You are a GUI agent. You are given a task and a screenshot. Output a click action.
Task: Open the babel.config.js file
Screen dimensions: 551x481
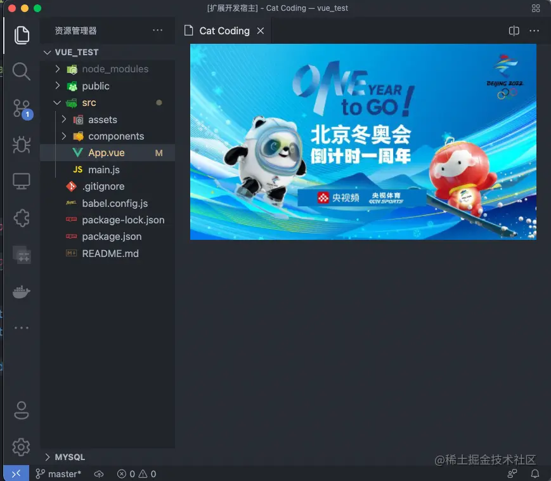[108, 203]
